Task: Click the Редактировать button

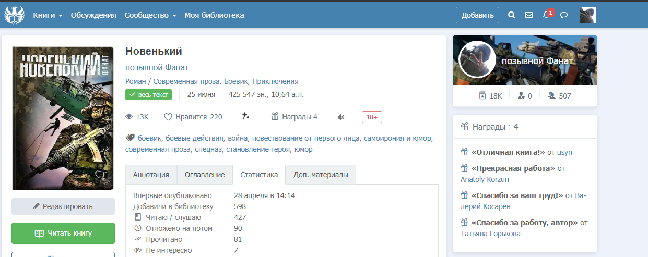Action: coord(63,206)
